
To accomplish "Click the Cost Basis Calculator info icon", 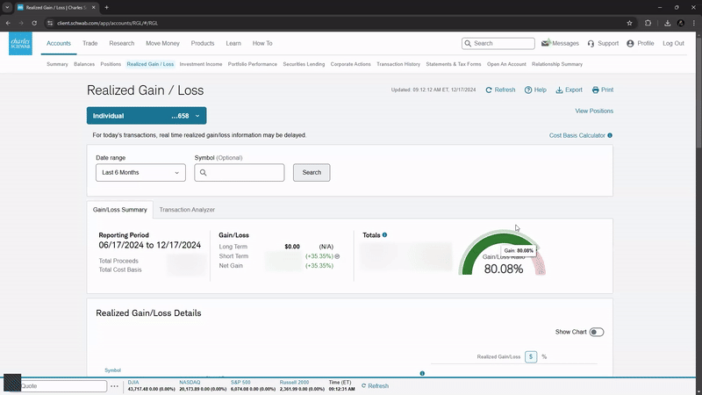I will tap(610, 135).
